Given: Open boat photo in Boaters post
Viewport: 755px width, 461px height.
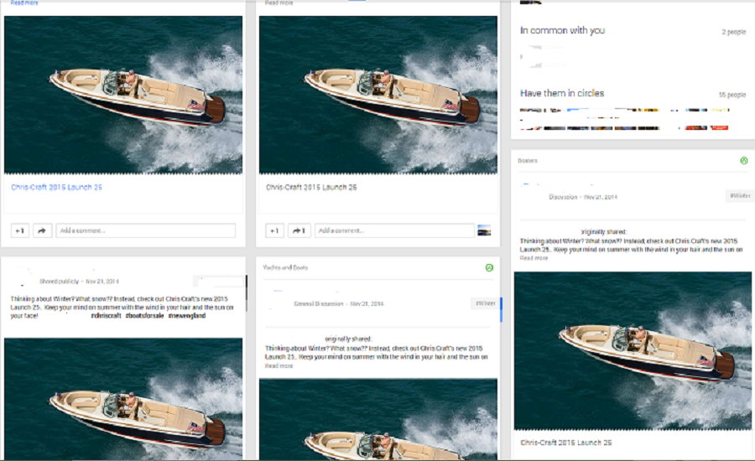Looking at the screenshot, I should click(x=633, y=351).
